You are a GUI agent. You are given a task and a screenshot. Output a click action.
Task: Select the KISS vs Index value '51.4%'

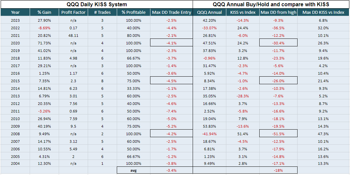tap(243, 134)
